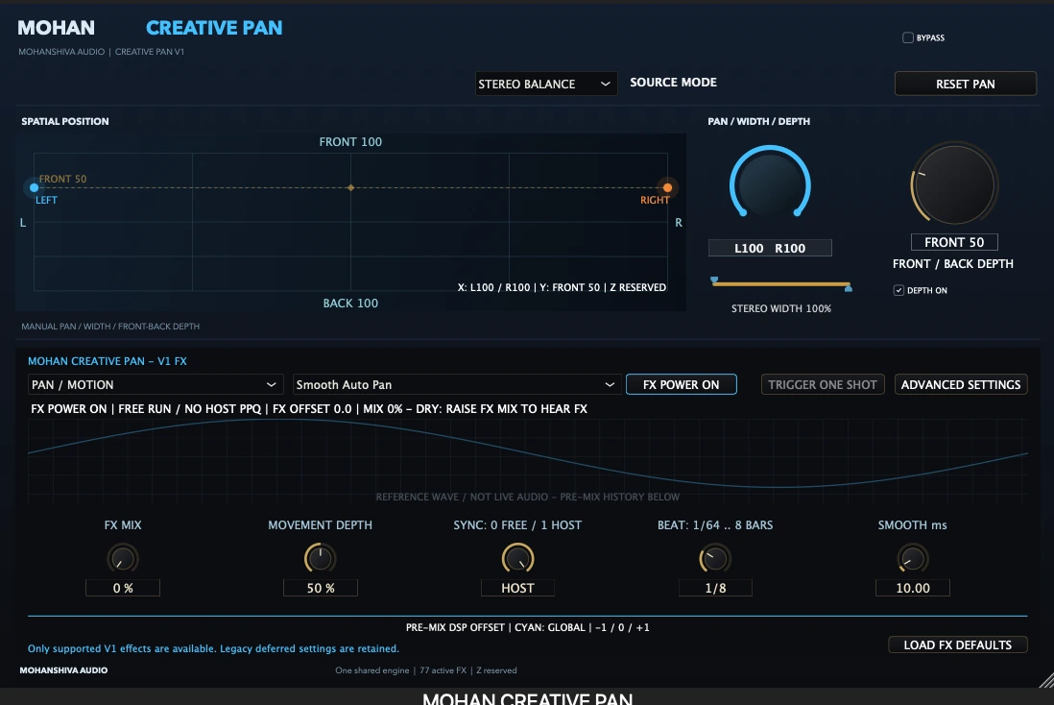Image resolution: width=1054 pixels, height=705 pixels.
Task: Click the FX MIX 0 % value field
Action: 122,587
